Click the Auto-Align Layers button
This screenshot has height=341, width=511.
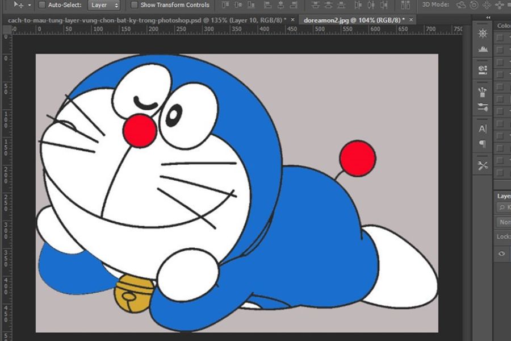click(405, 5)
